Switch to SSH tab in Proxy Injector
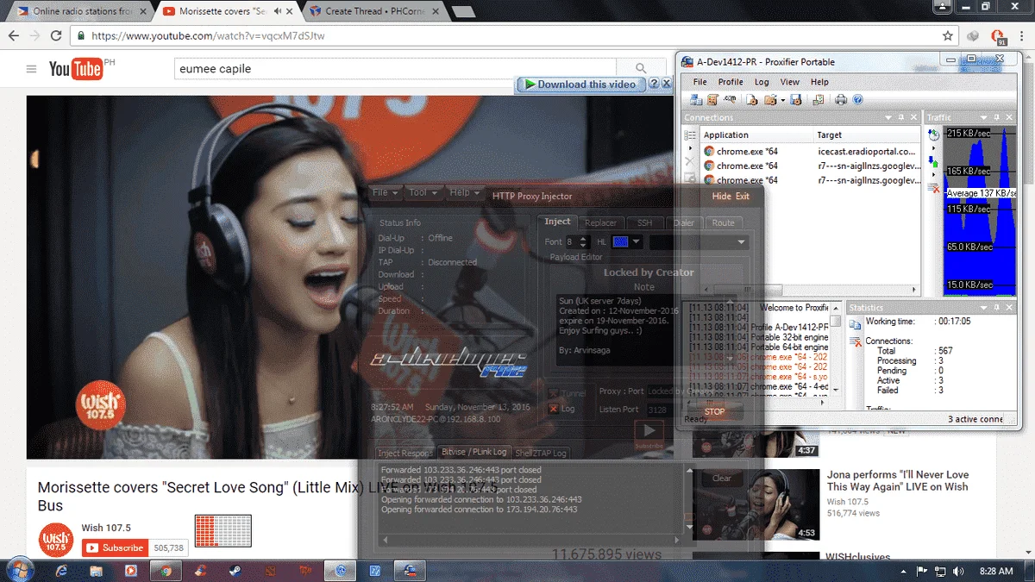The width and height of the screenshot is (1035, 582). tap(644, 222)
